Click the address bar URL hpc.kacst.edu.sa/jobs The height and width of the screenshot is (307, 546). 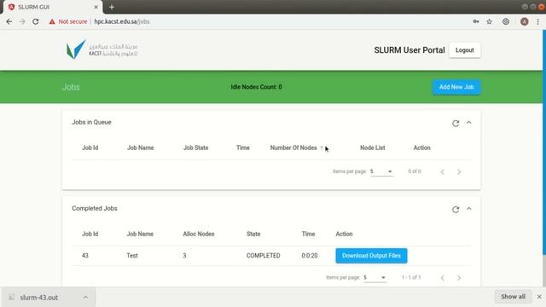click(122, 21)
